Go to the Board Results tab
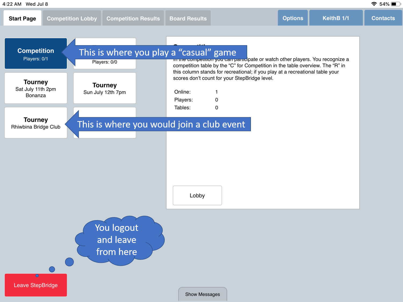The image size is (403, 302). pyautogui.click(x=188, y=18)
